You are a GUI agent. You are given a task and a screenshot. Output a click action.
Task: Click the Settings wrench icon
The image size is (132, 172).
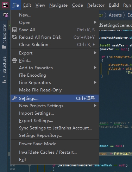coord(14,98)
